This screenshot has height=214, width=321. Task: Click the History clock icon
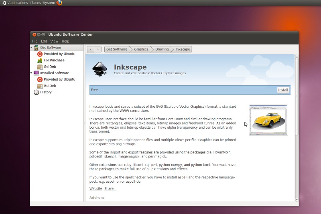[x=36, y=92]
